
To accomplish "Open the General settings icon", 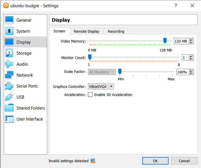I will 9,20.
